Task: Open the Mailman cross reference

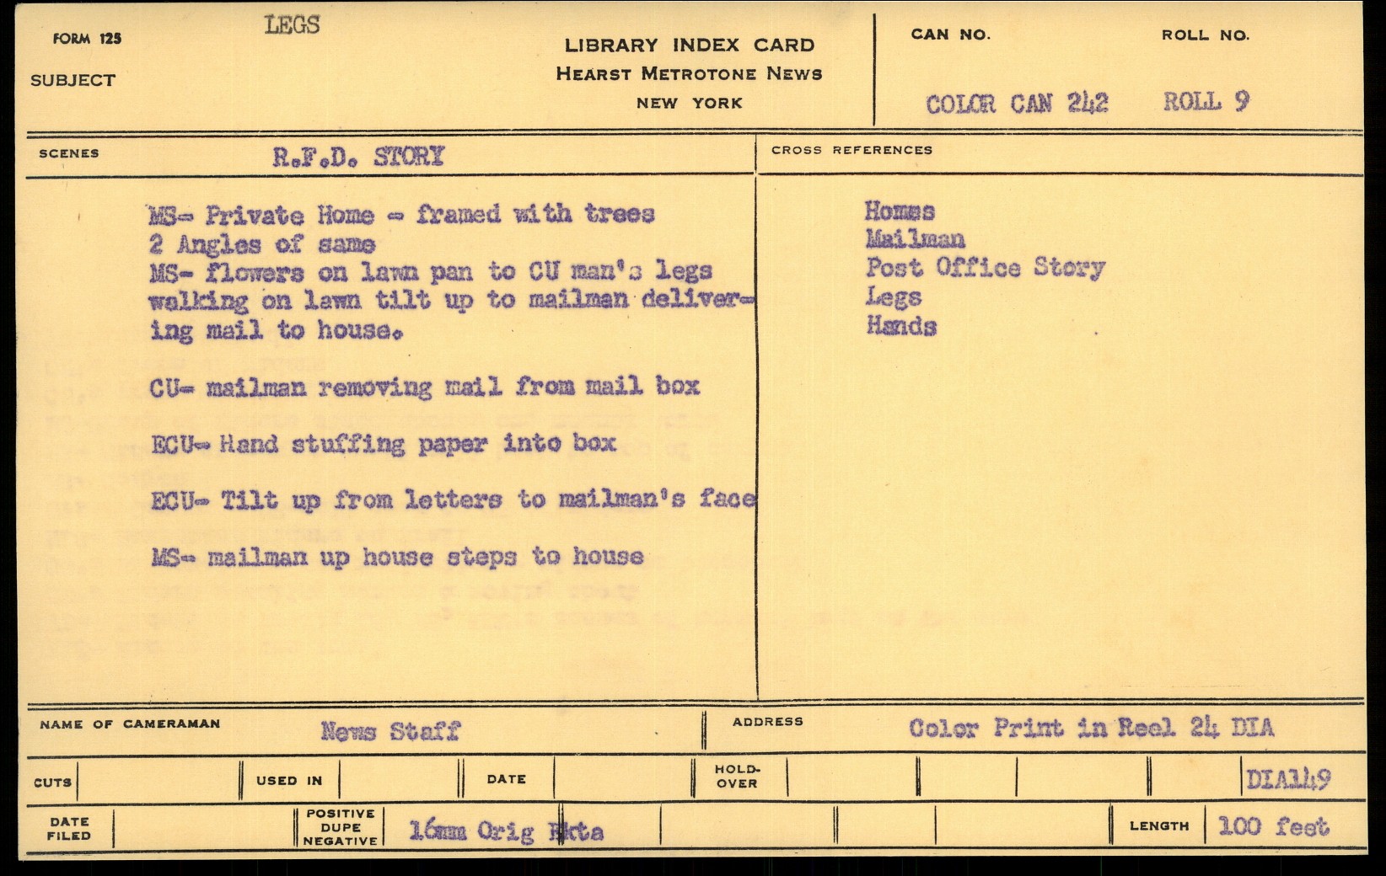Action: click(x=915, y=240)
